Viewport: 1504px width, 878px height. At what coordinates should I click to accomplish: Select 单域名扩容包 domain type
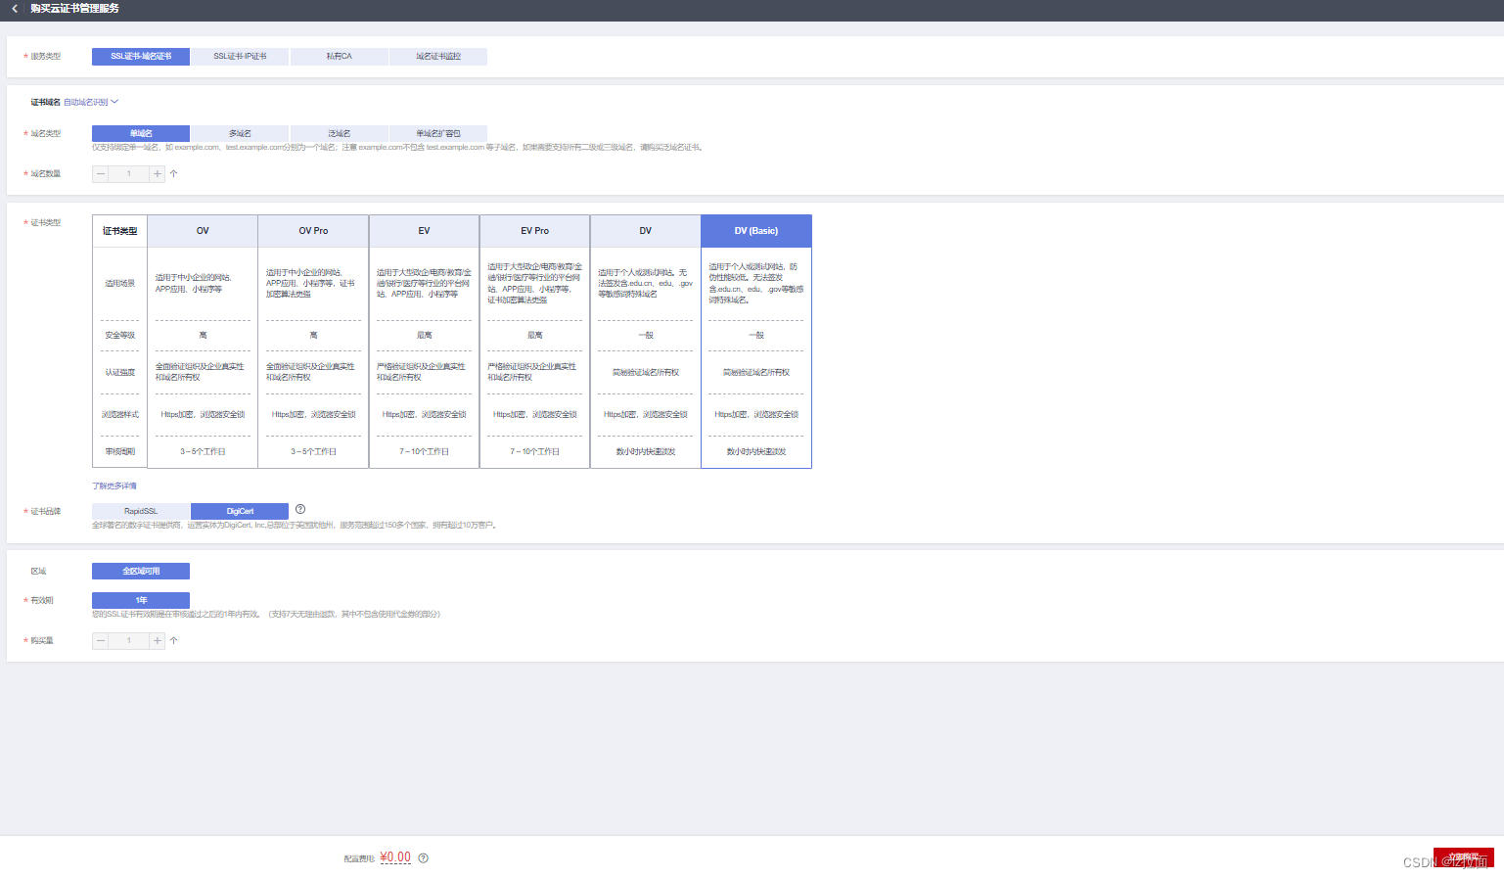[x=438, y=133]
